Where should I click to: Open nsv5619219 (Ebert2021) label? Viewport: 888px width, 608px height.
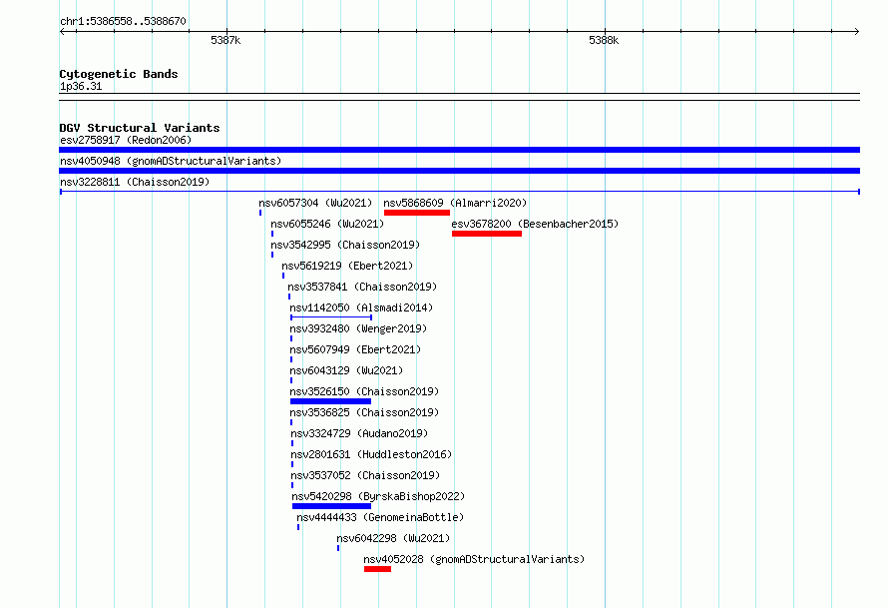pyautogui.click(x=347, y=266)
